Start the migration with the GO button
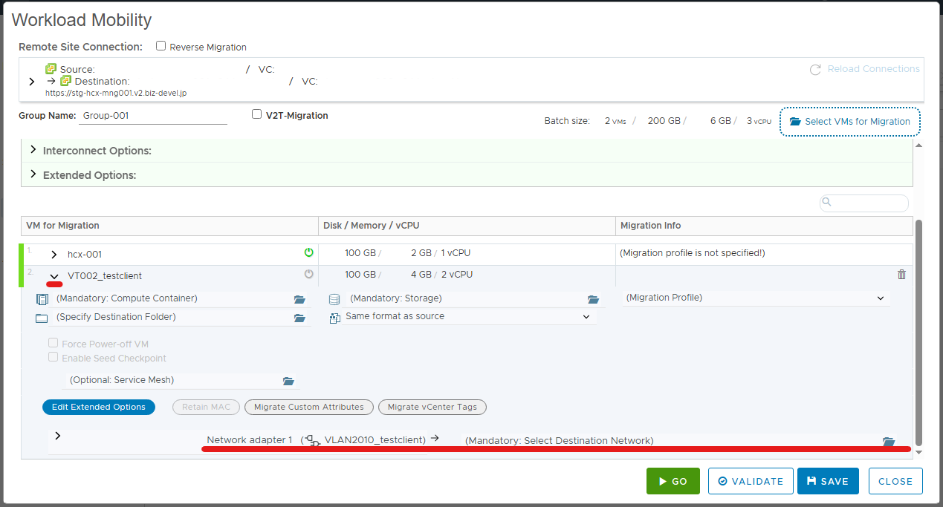This screenshot has height=507, width=943. tap(673, 481)
